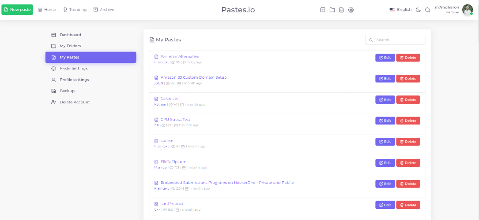This screenshot has width=479, height=220.
Task: Open Paste Settings in the sidebar
Action: (91, 69)
